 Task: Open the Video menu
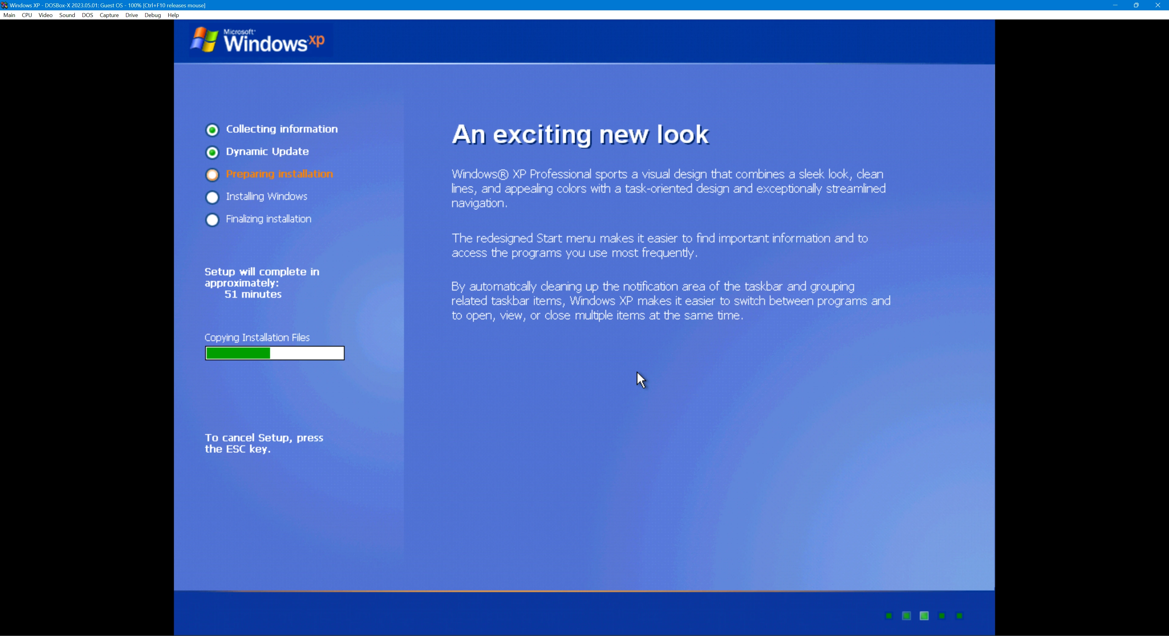pos(45,15)
